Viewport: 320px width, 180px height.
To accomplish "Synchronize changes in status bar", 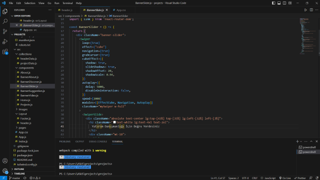I will click(25, 178).
